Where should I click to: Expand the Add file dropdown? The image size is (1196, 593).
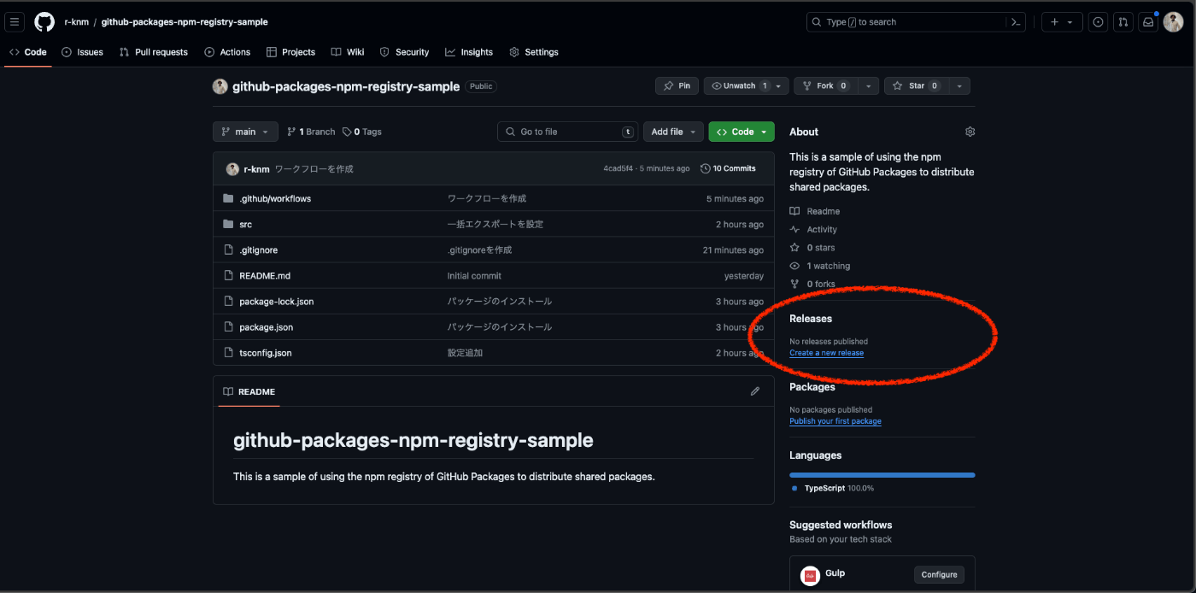[x=673, y=132]
